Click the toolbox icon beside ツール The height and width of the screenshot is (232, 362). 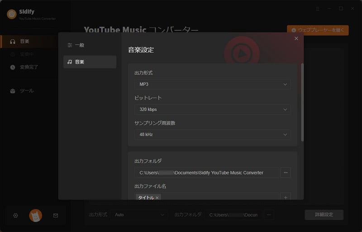tap(13, 91)
